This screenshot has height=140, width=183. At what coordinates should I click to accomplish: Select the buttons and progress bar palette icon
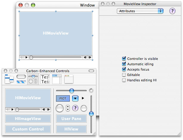pyautogui.click(x=21, y=80)
